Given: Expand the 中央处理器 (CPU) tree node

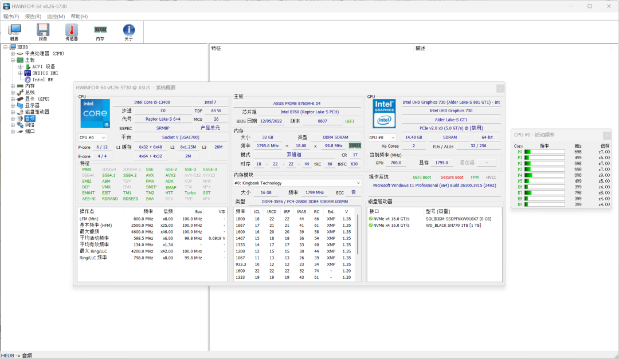Looking at the screenshot, I should 13,54.
